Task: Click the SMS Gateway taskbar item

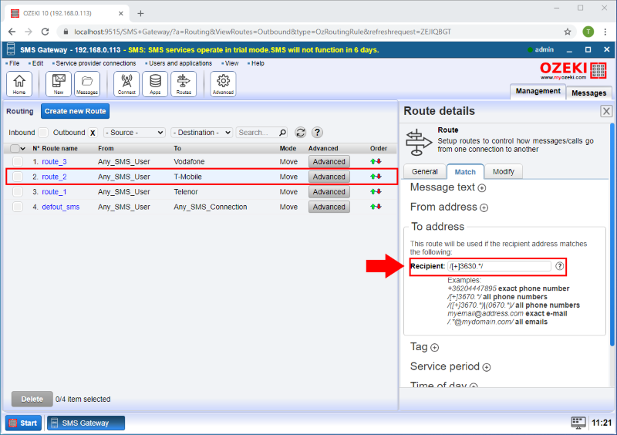Action: 86,423
